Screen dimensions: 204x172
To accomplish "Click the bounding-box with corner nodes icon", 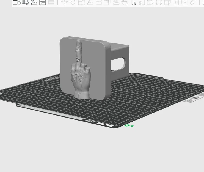I will tap(159, 2).
